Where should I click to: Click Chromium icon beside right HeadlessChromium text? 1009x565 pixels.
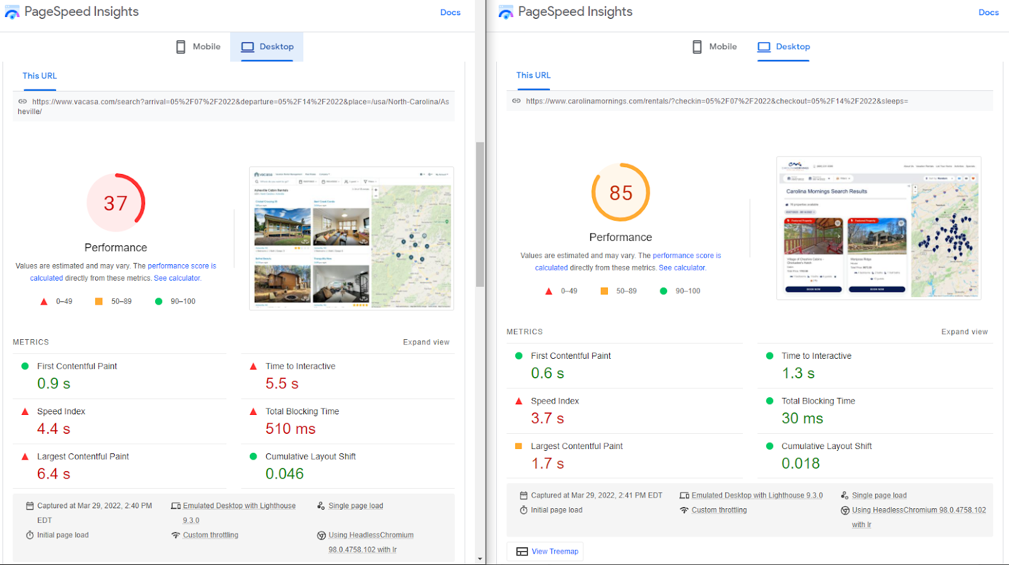click(x=845, y=510)
